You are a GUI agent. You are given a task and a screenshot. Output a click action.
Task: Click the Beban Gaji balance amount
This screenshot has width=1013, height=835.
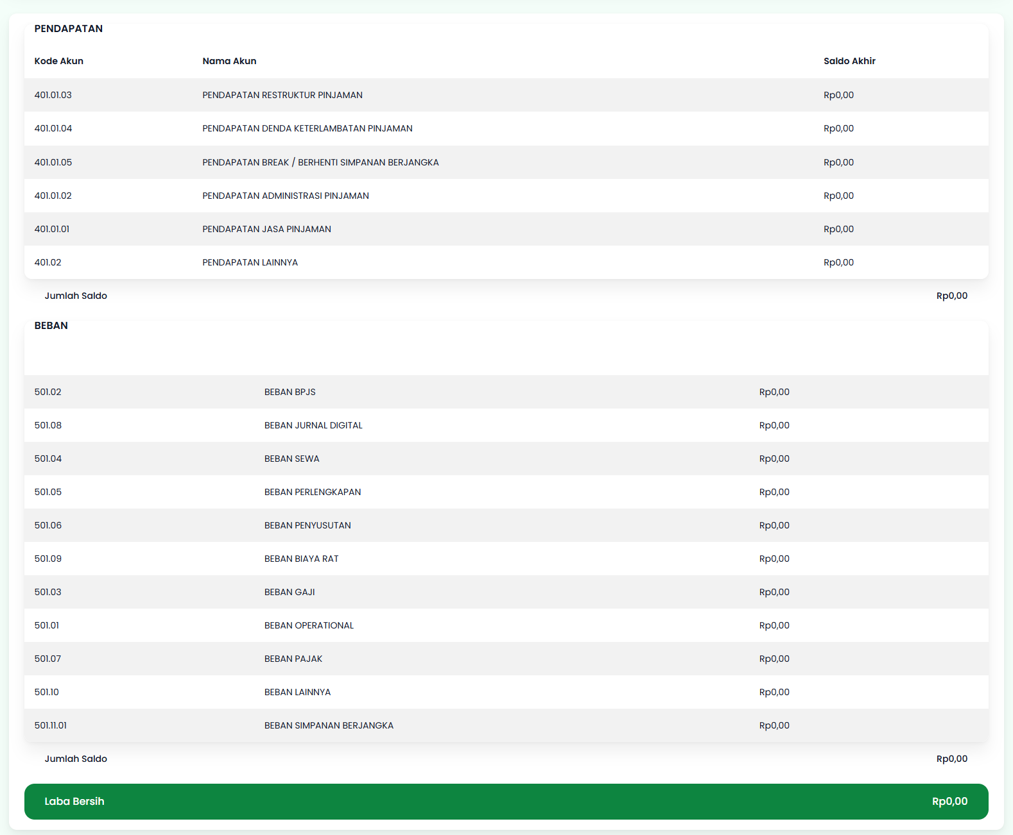774,592
